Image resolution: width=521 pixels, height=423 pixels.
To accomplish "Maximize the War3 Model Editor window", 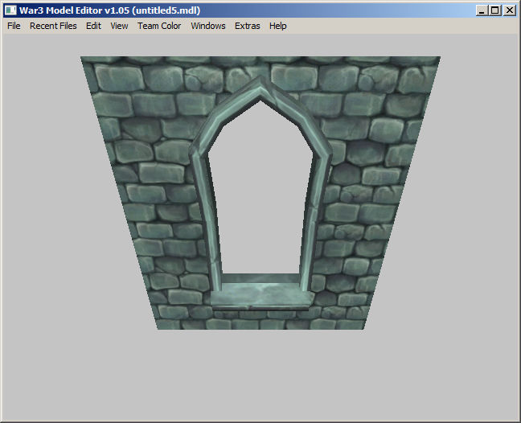I will pyautogui.click(x=494, y=10).
